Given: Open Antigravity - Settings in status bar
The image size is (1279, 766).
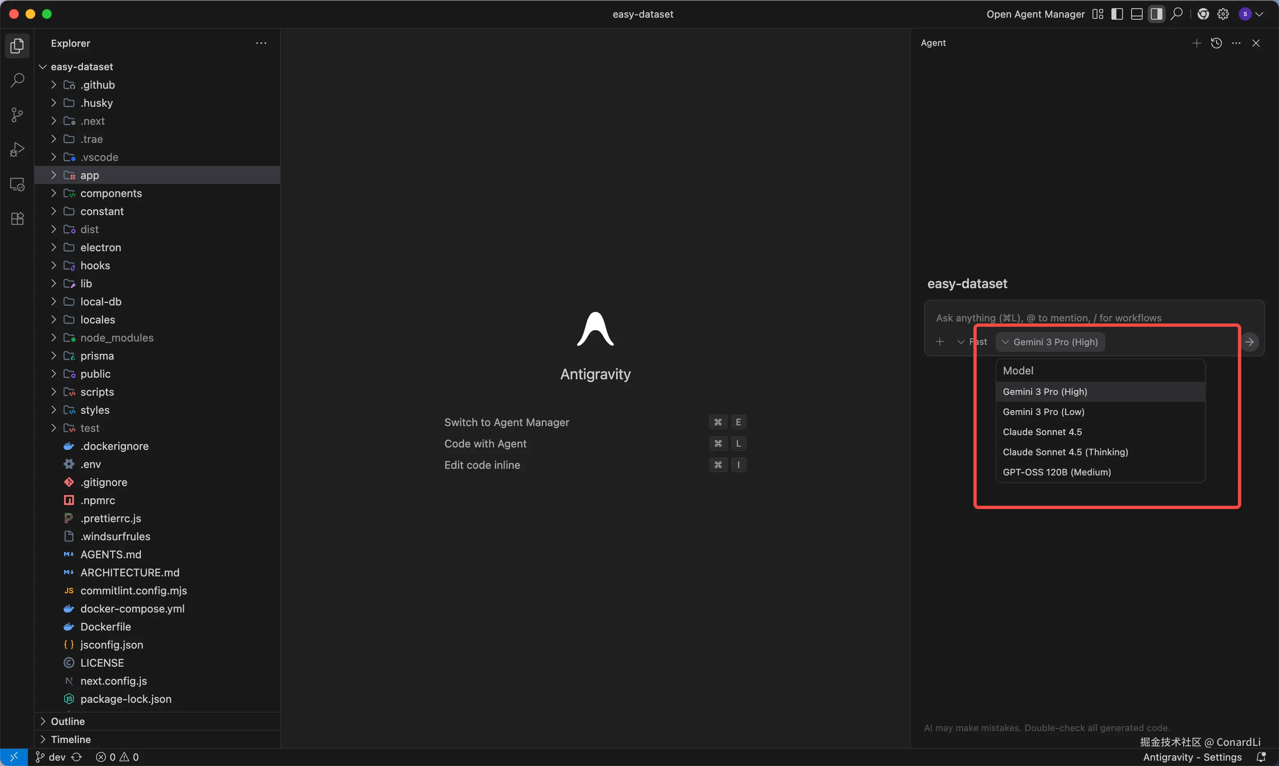Looking at the screenshot, I should 1192,757.
